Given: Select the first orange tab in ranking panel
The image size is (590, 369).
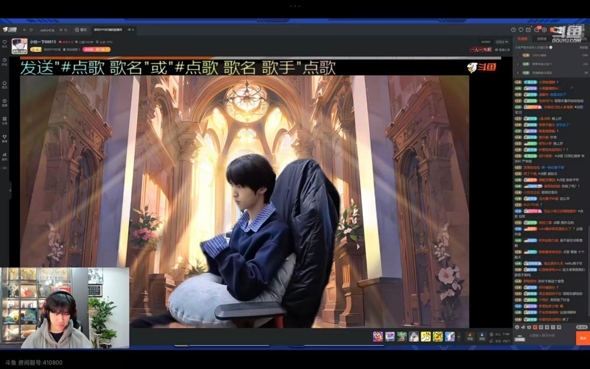Looking at the screenshot, I should (522, 39).
